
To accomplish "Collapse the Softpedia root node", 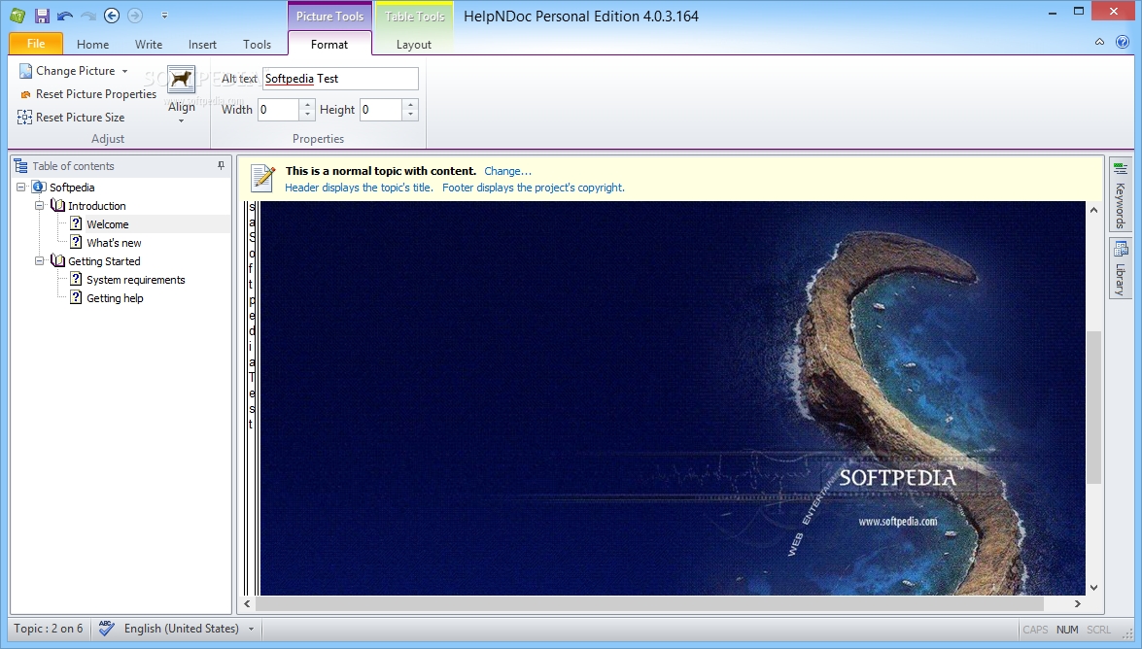I will (21, 188).
